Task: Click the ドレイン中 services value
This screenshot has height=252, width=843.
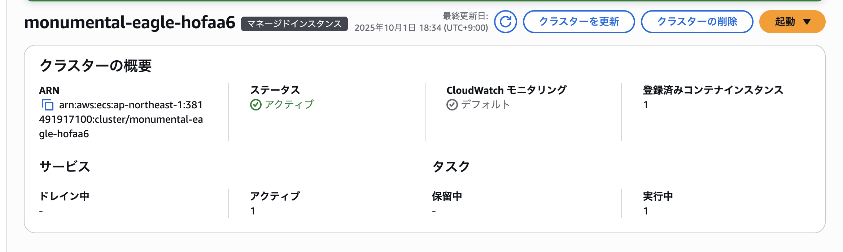Action: pyautogui.click(x=41, y=211)
